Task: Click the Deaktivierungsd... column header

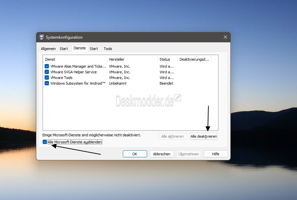Action: point(194,59)
